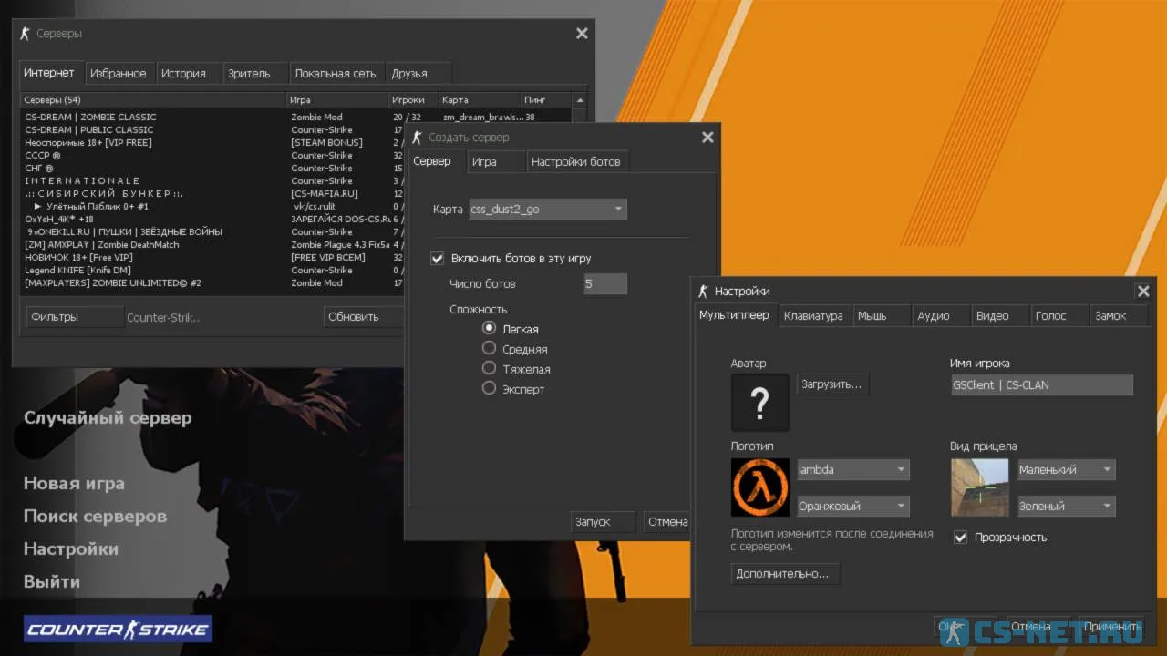Click Случайный сервер menu item

(108, 418)
